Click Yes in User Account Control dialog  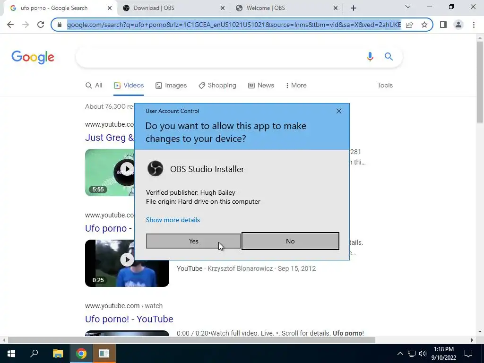193,241
